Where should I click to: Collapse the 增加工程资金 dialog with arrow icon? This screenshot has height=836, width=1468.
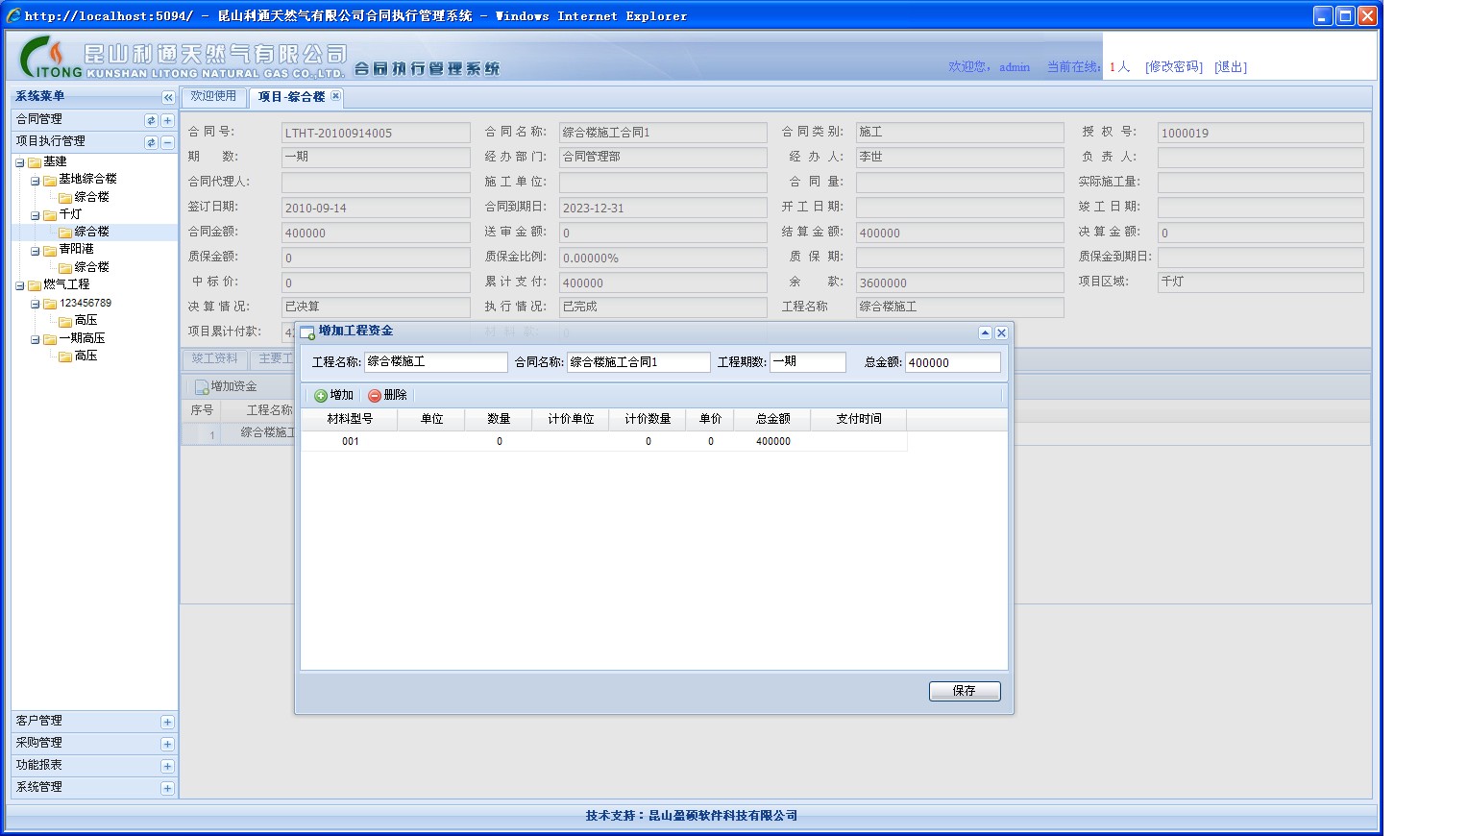pos(985,332)
